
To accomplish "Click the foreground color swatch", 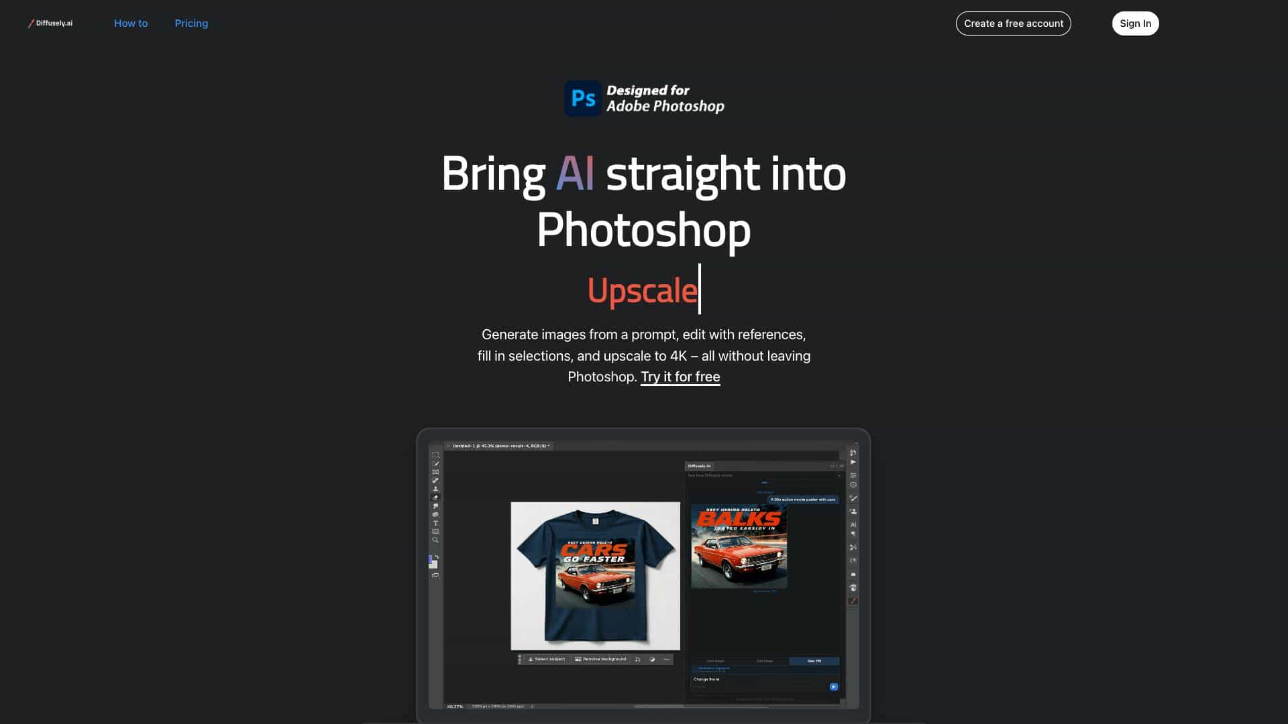I will pyautogui.click(x=431, y=559).
